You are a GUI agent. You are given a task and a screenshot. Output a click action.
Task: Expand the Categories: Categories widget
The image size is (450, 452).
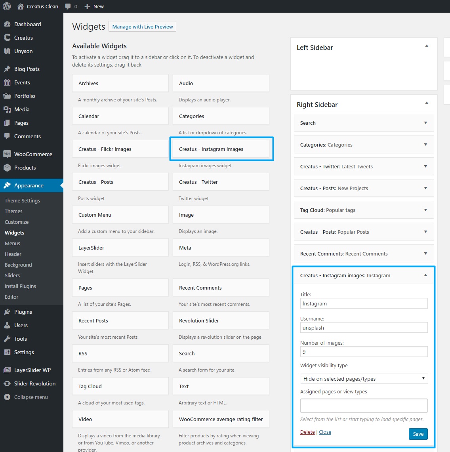click(x=425, y=145)
